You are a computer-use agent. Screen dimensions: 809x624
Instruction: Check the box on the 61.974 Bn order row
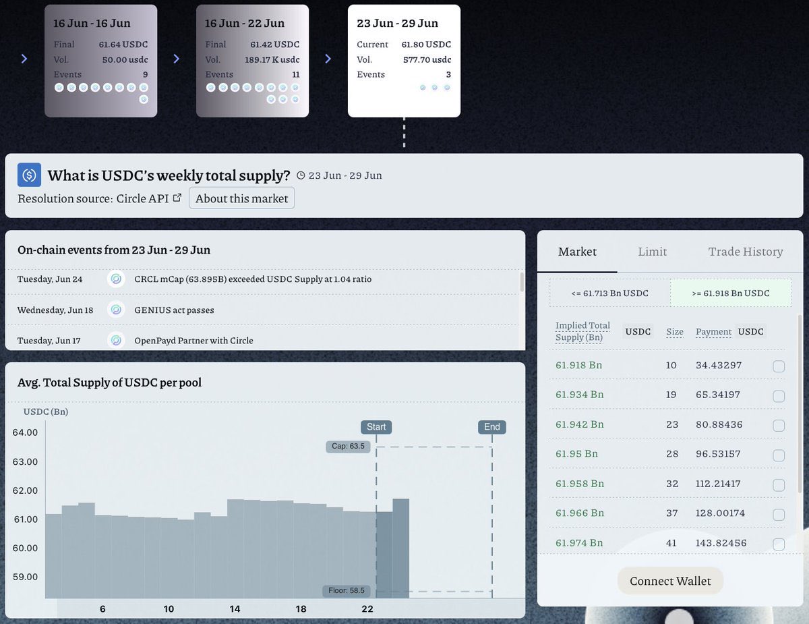click(x=779, y=543)
